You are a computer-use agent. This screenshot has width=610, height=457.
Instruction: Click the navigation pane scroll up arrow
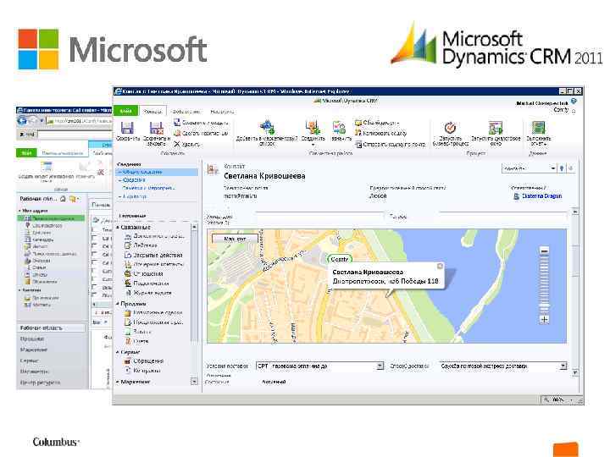[194, 227]
